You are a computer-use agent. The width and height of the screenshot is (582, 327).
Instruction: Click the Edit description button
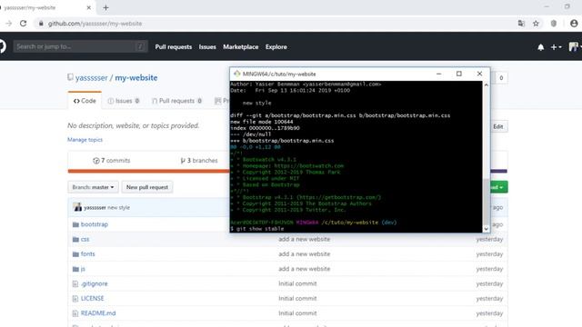tap(498, 127)
